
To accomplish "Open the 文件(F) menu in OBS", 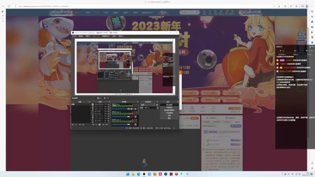I will (74, 36).
